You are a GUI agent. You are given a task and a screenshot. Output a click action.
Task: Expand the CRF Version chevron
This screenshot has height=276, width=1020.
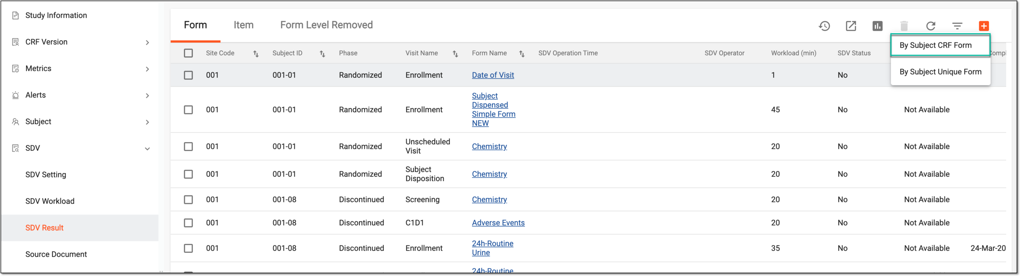click(147, 42)
